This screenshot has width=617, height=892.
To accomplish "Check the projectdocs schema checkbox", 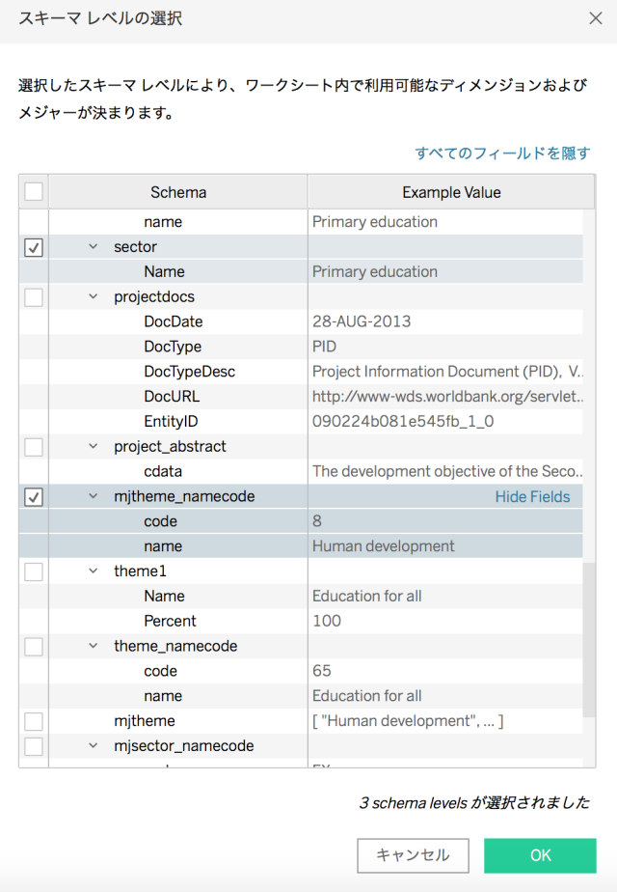I will tap(34, 297).
